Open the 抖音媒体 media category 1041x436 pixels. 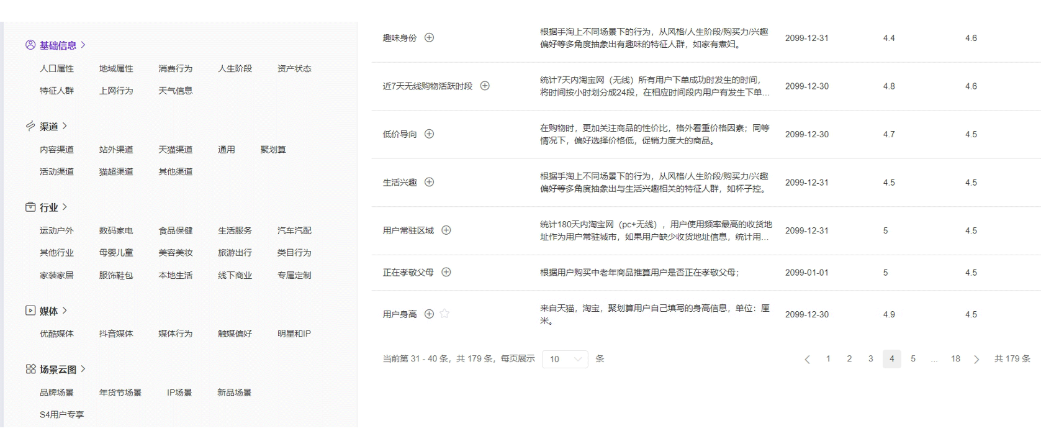tap(116, 334)
